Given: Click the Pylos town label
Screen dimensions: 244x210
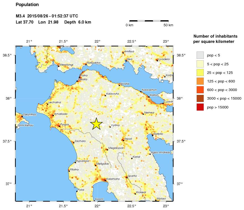Looking at the screenshot, I should pyautogui.click(x=81, y=190).
